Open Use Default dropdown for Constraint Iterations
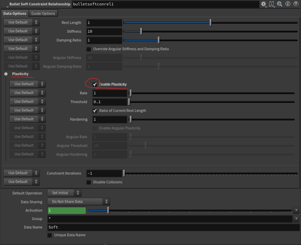Viewport: 301px width, 245px height. (x=21, y=173)
